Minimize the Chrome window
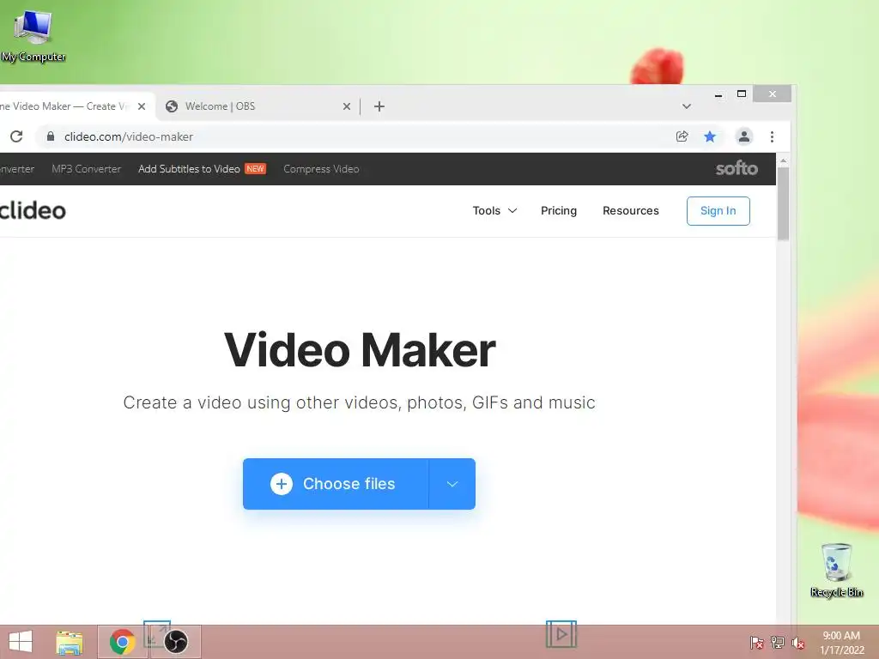Viewport: 879px width, 659px height. click(718, 94)
